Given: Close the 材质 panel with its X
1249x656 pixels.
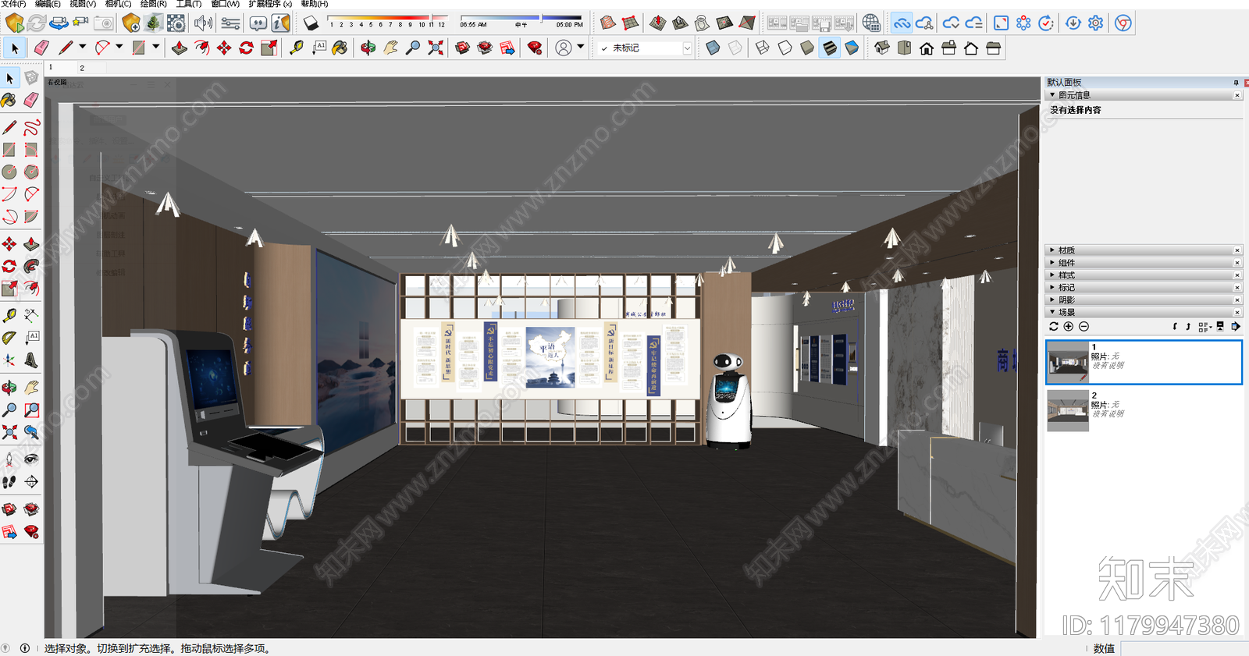Looking at the screenshot, I should pos(1237,250).
